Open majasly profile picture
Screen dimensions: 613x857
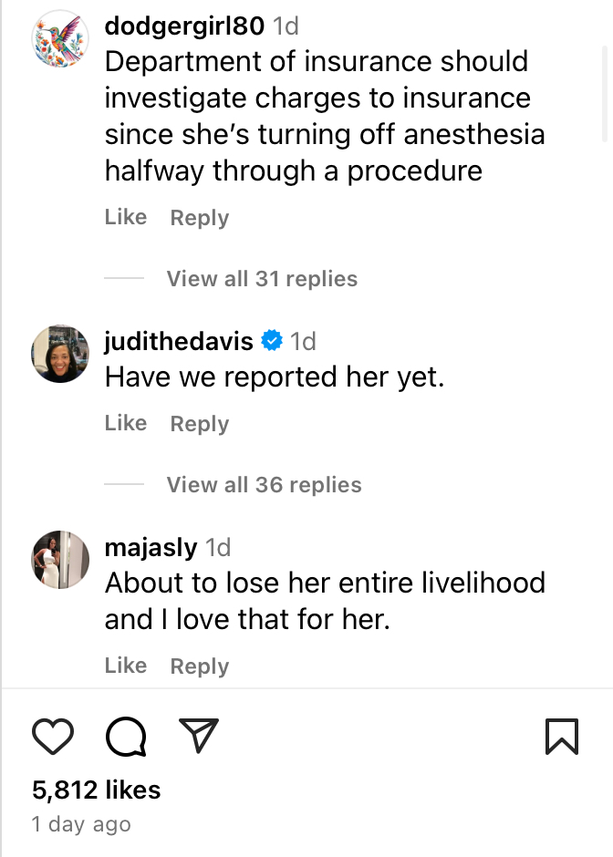tap(60, 558)
